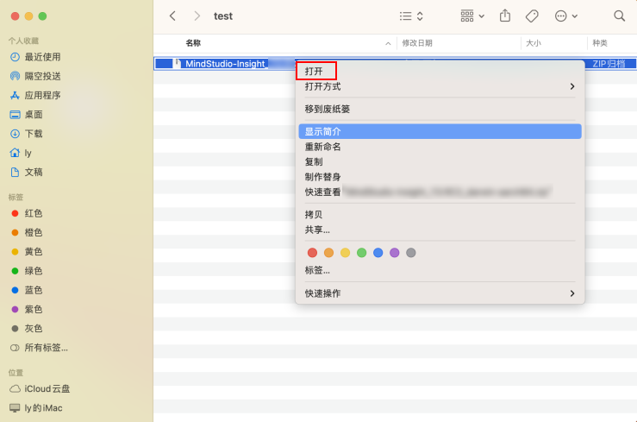Image resolution: width=637 pixels, height=422 pixels.
Task: Select the 灰色 sidebar tag
Action: (27, 329)
